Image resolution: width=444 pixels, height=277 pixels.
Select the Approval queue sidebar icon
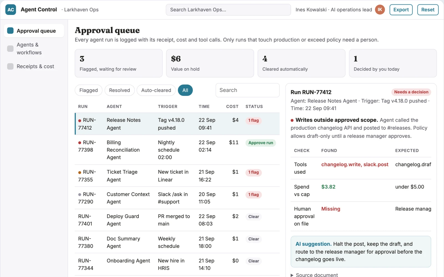coord(10,31)
